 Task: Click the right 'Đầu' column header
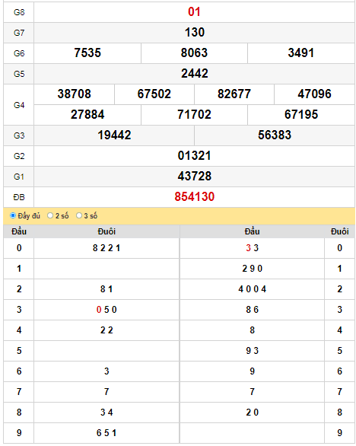252,231
